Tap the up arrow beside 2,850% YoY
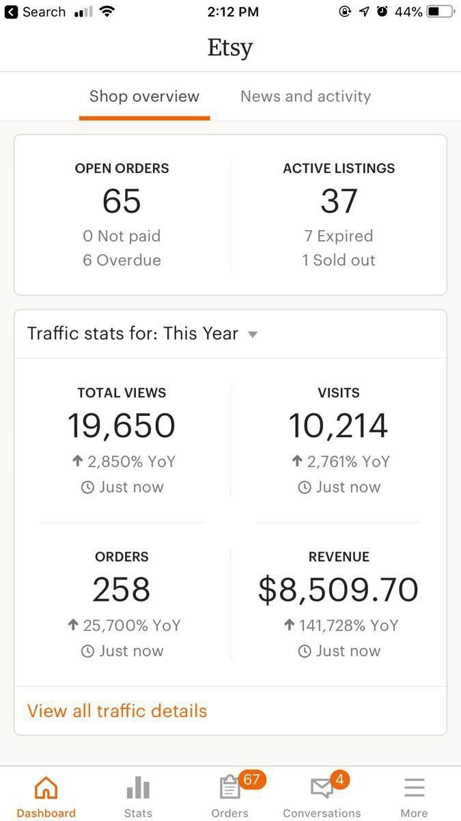Image resolution: width=461 pixels, height=821 pixels. 78,462
